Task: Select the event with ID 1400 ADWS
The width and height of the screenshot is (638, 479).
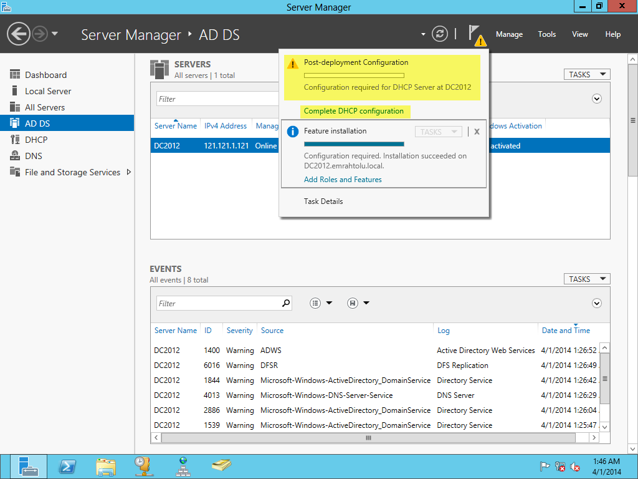Action: point(374,351)
